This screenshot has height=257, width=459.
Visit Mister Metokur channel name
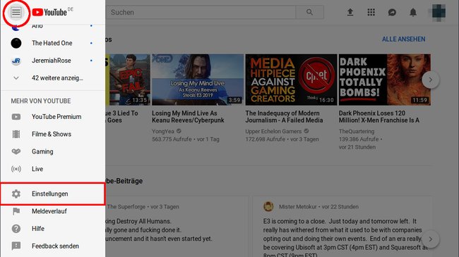click(x=298, y=206)
